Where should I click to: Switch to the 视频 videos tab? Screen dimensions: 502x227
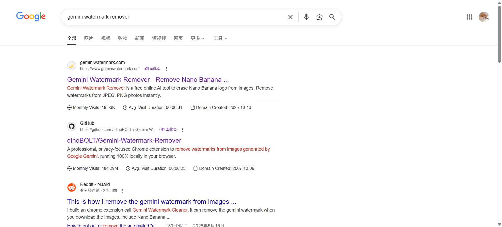(x=106, y=38)
